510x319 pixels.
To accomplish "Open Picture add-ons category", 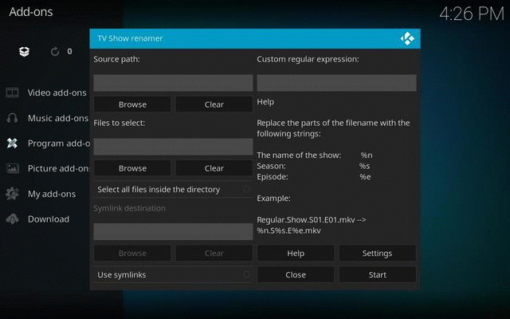I will click(58, 168).
